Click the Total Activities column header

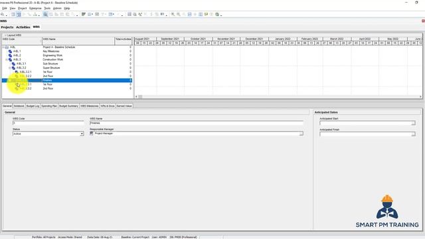[124, 41]
